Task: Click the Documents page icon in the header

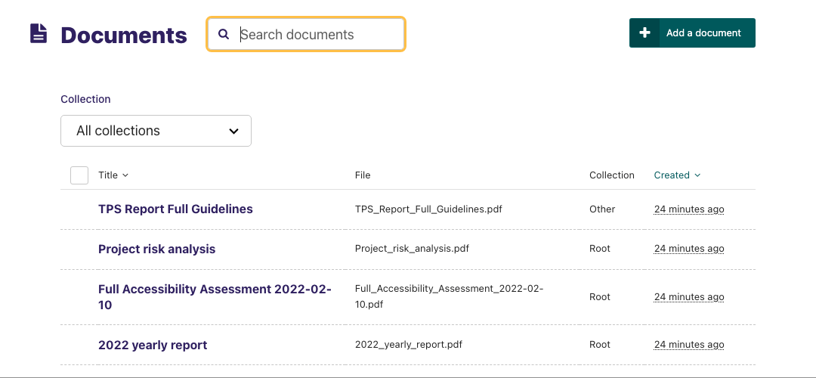Action: pos(39,34)
